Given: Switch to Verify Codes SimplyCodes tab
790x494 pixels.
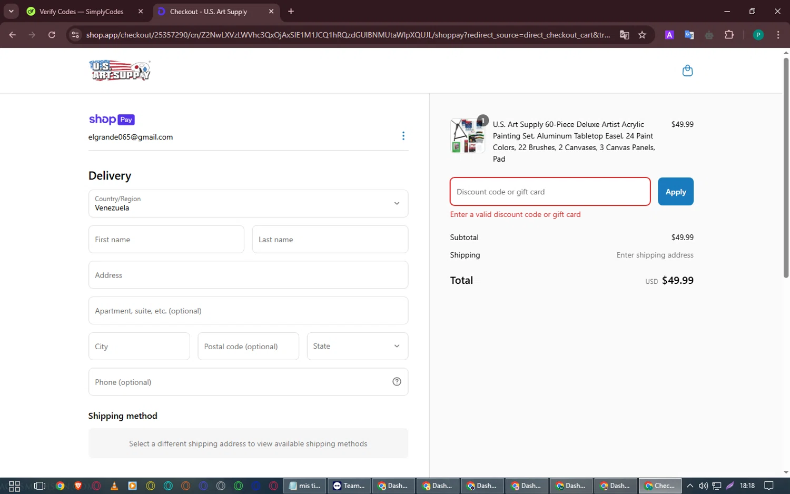Looking at the screenshot, I should pyautogui.click(x=82, y=12).
